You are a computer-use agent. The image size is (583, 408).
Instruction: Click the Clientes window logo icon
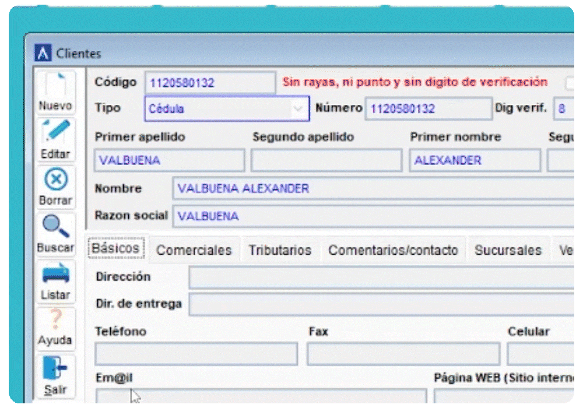point(43,54)
